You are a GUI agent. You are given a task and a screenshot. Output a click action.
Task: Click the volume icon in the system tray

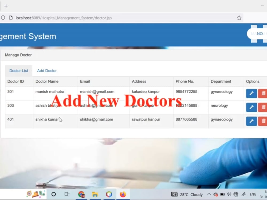[229, 194]
